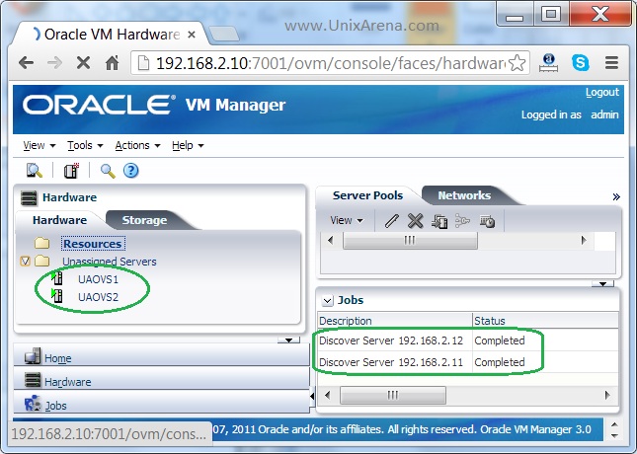Click the page scrollbar up arrow
637x454 pixels.
pyautogui.click(x=614, y=424)
